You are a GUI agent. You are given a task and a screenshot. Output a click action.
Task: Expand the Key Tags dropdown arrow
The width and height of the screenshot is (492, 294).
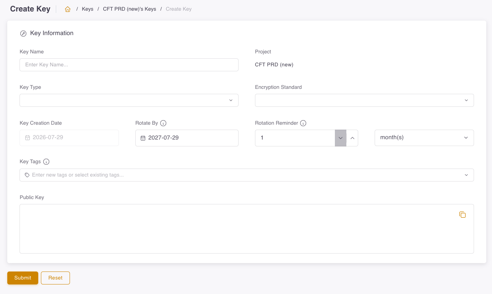pos(466,175)
